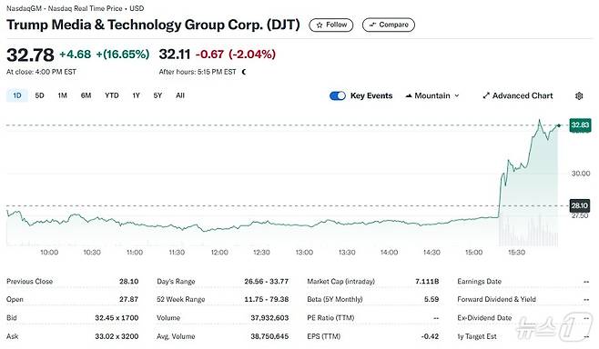Click the Mountain chart type icon
The width and height of the screenshot is (599, 349).
(x=409, y=95)
